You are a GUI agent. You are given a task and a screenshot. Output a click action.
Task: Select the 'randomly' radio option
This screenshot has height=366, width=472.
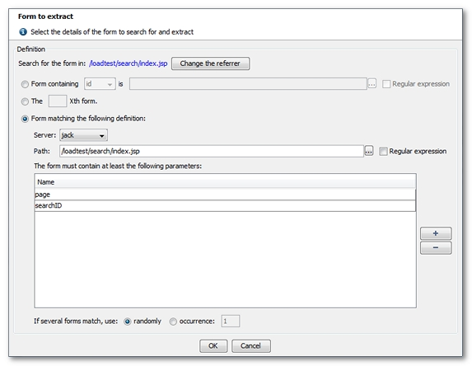(128, 321)
